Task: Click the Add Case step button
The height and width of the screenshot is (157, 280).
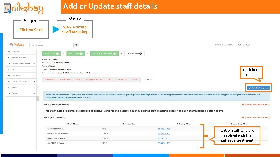Action: click(51, 53)
